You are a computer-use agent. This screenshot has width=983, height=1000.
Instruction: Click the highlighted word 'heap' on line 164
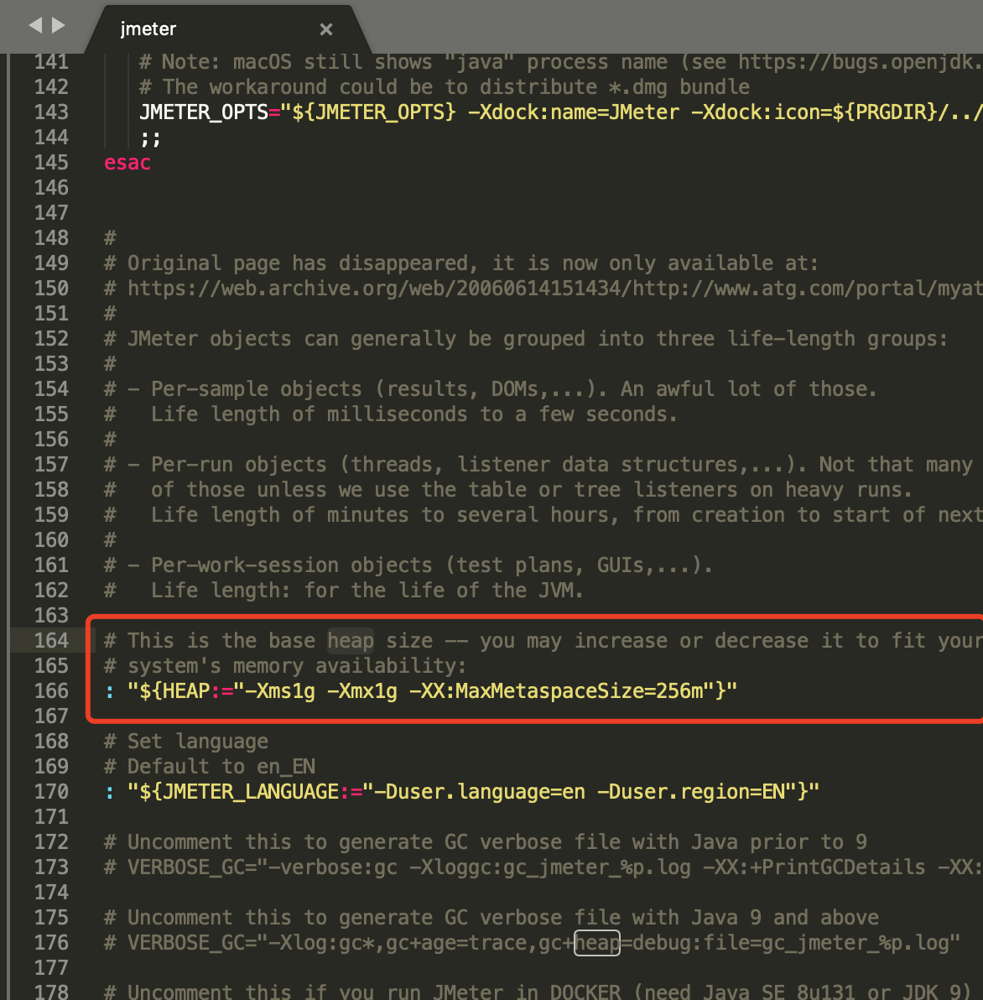click(351, 640)
